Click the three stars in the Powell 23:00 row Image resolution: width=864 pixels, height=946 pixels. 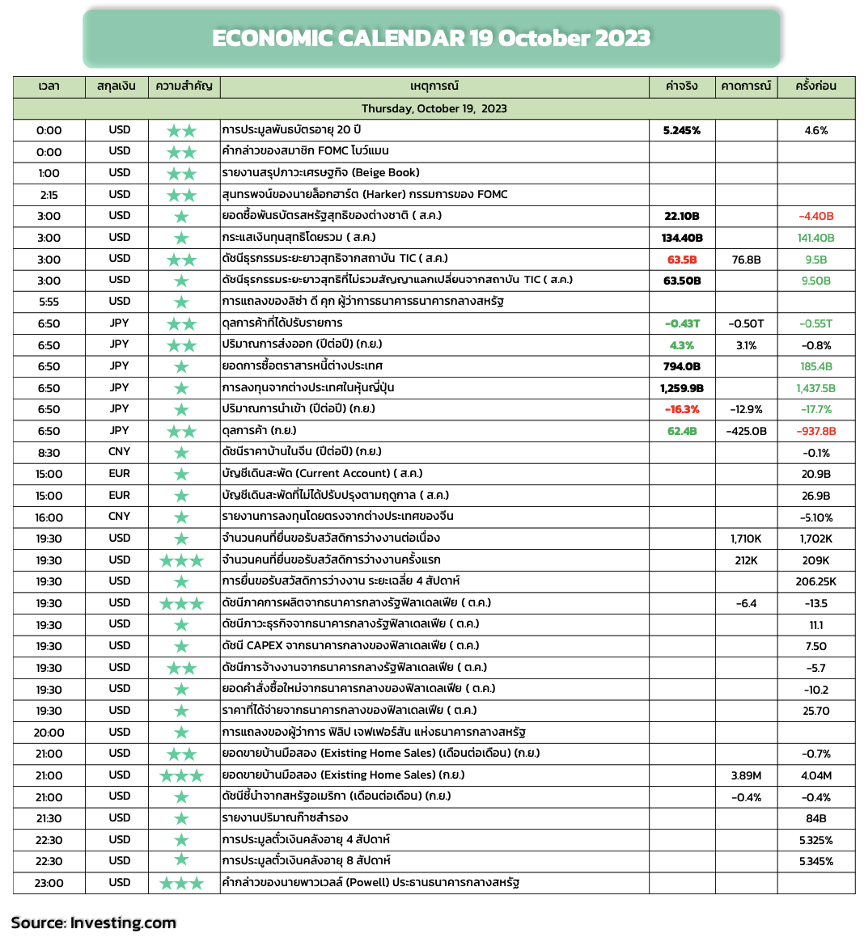181,883
